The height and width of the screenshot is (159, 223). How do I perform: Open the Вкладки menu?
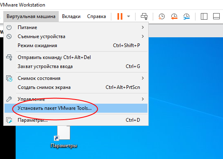71,16
